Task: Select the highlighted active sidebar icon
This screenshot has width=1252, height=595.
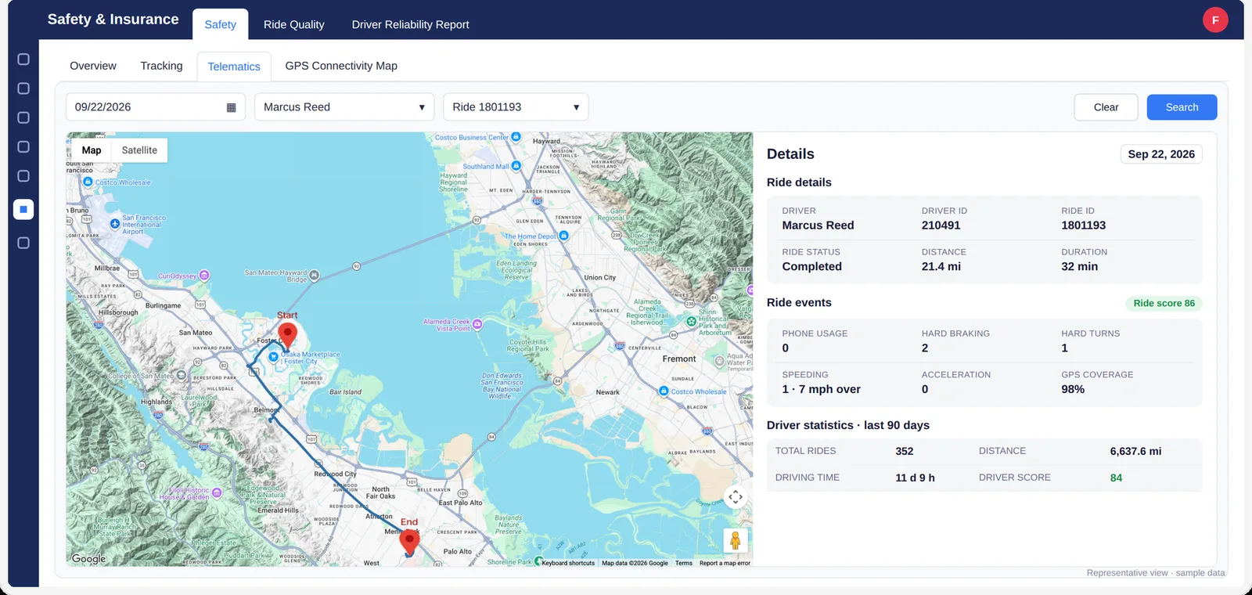Action: pos(23,209)
